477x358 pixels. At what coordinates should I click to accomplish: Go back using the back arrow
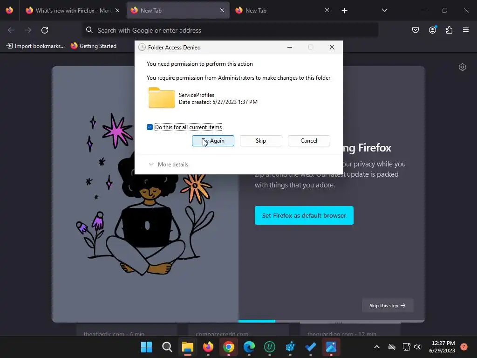pos(11,30)
